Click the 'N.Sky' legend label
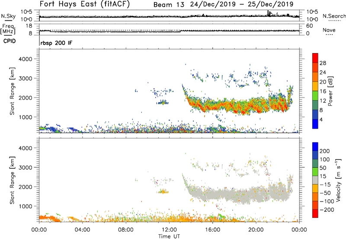Image resolution: width=346 pixels, height=239 pixels. (x=8, y=16)
